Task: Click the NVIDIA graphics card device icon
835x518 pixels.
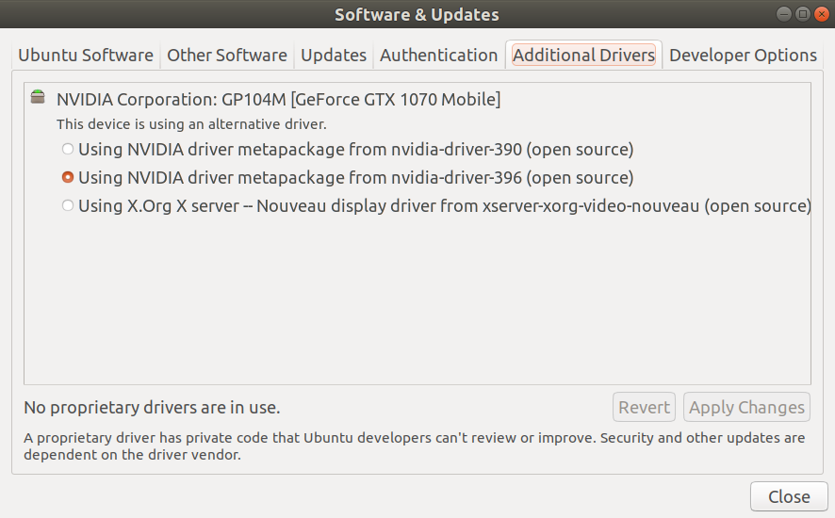Action: coord(37,97)
